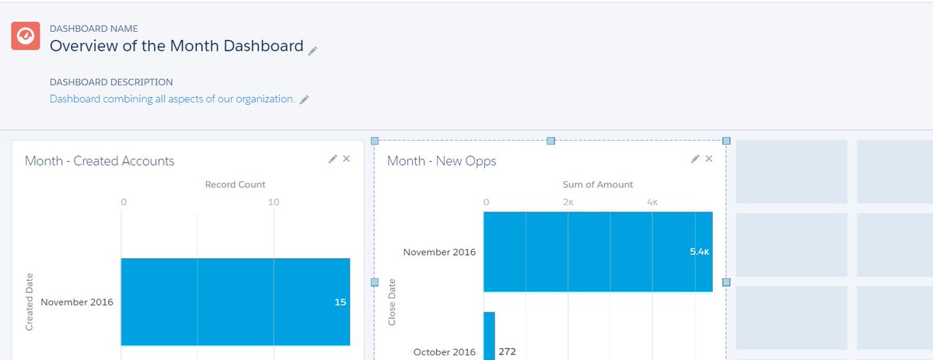Edit the dashboard name with pencil icon

coord(313,51)
